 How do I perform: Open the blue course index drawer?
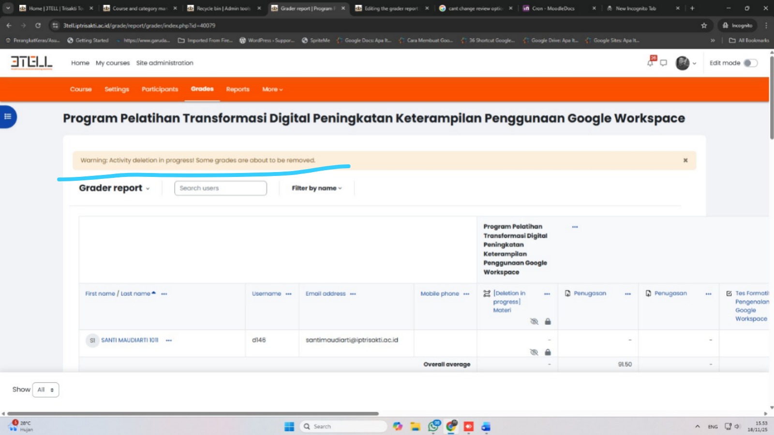coord(8,116)
